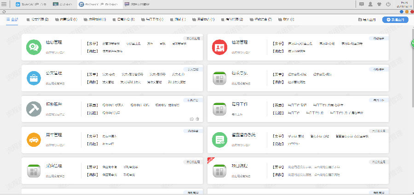This screenshot has width=414, height=195.
Task: Switch to the fourth window tab with purple icon
Action: click(x=137, y=4)
